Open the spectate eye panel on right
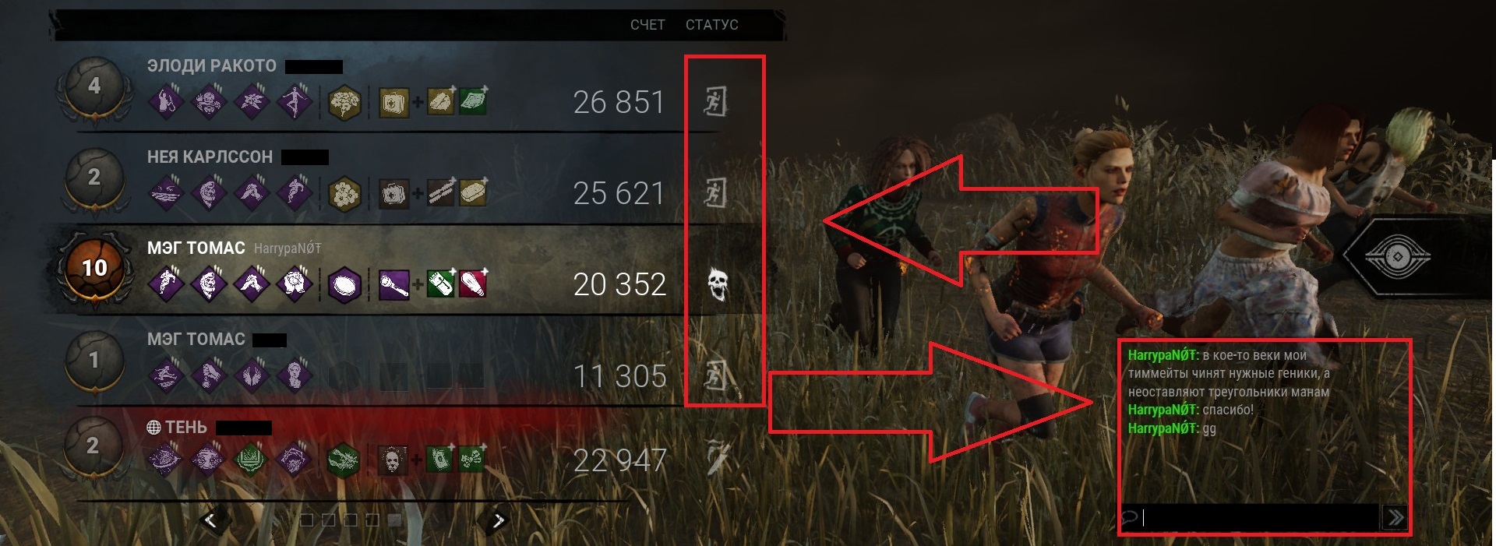1496x546 pixels. (1397, 256)
